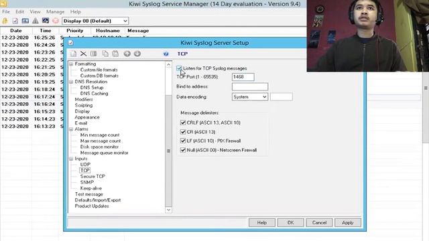
Task: Uncheck Listen for TCP Syslog messages
Action: tap(179, 68)
